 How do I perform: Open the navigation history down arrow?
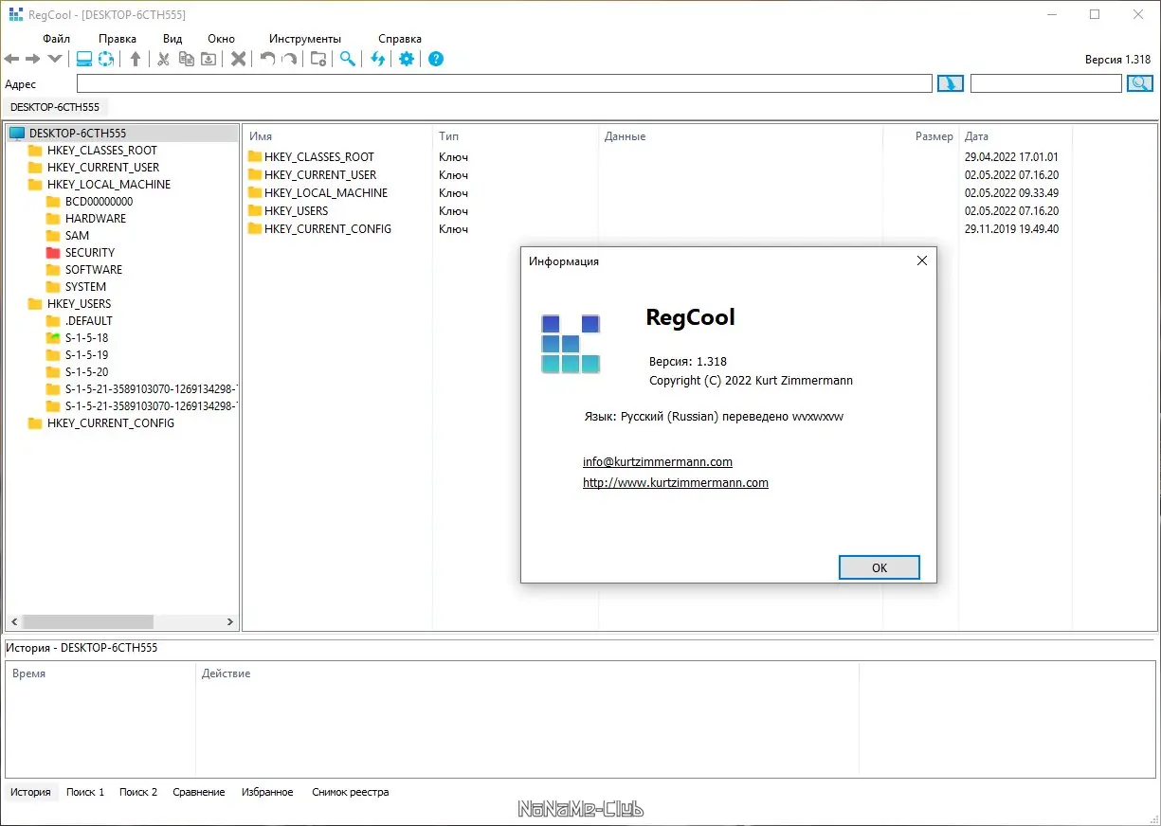(55, 59)
